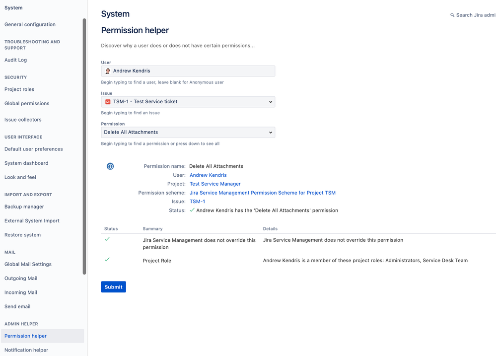Select the Delete All Attachments permission field

[188, 132]
